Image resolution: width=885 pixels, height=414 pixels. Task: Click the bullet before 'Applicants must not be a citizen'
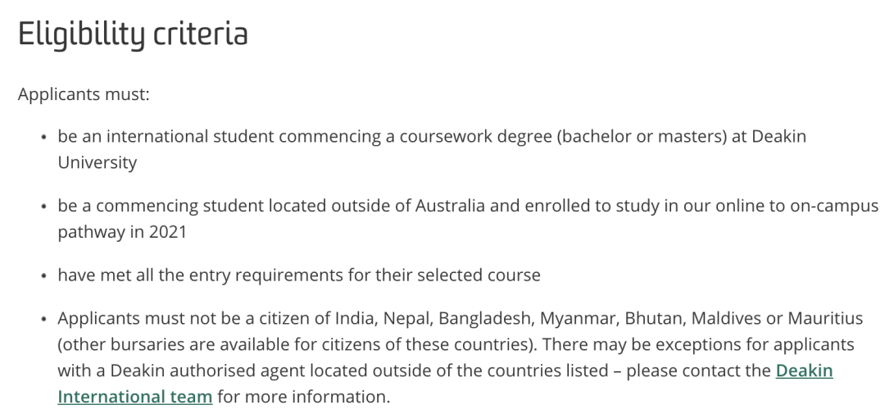pyautogui.click(x=44, y=319)
